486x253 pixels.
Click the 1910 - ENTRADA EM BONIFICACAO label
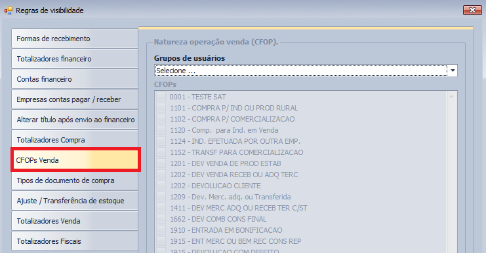tap(226, 231)
